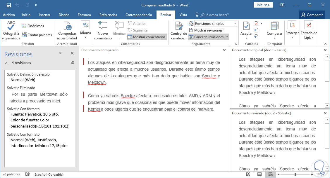Go to Anterior comment
This screenshot has width=330, height=178.
137,24
